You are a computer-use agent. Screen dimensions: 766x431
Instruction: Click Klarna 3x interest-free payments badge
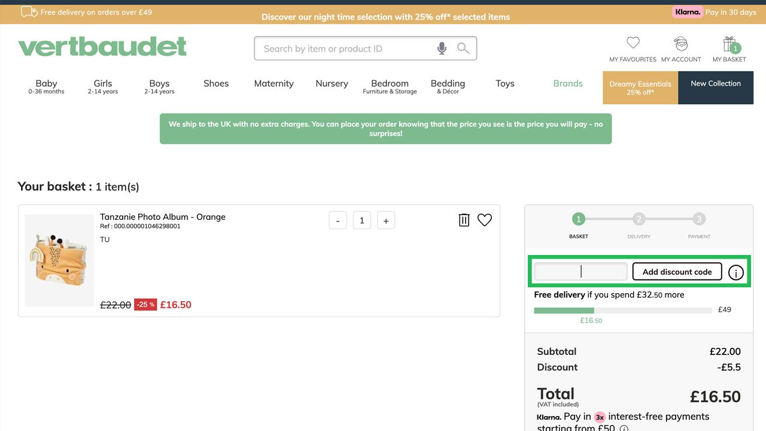click(600, 417)
